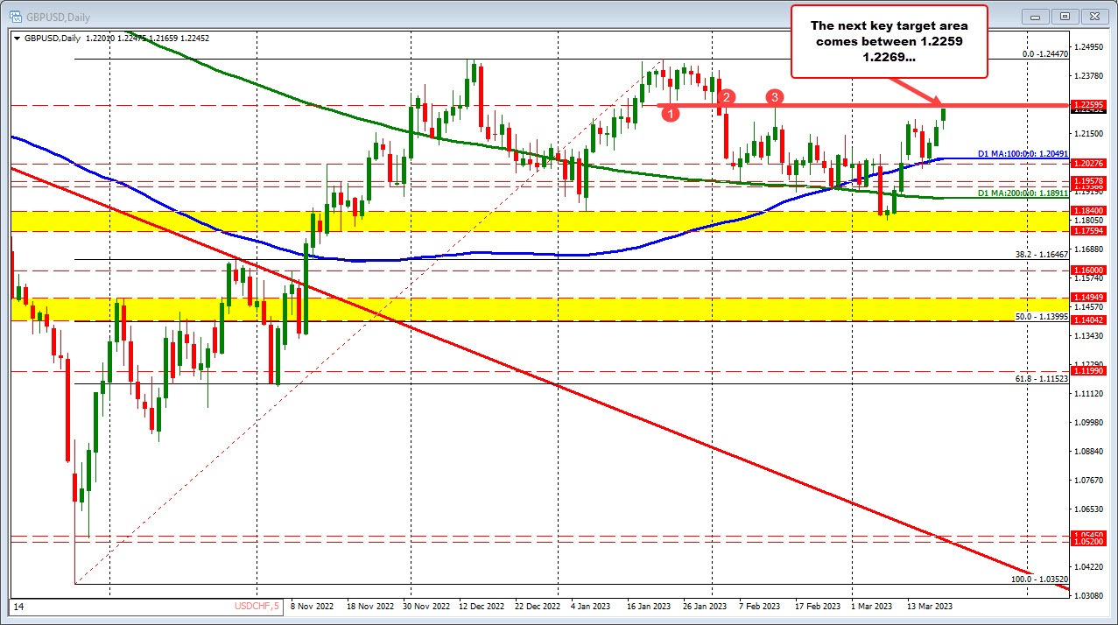Select the D1 MA:100 1.20491 label
The image size is (1118, 625).
coord(1021,153)
